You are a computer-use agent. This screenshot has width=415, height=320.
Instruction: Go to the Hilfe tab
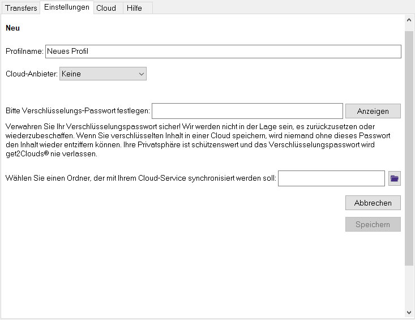point(134,8)
